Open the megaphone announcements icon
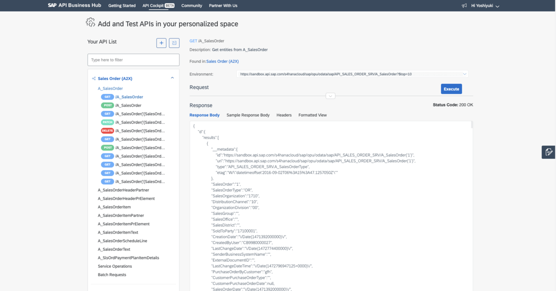Screen dimensions: 556x291 point(464,6)
